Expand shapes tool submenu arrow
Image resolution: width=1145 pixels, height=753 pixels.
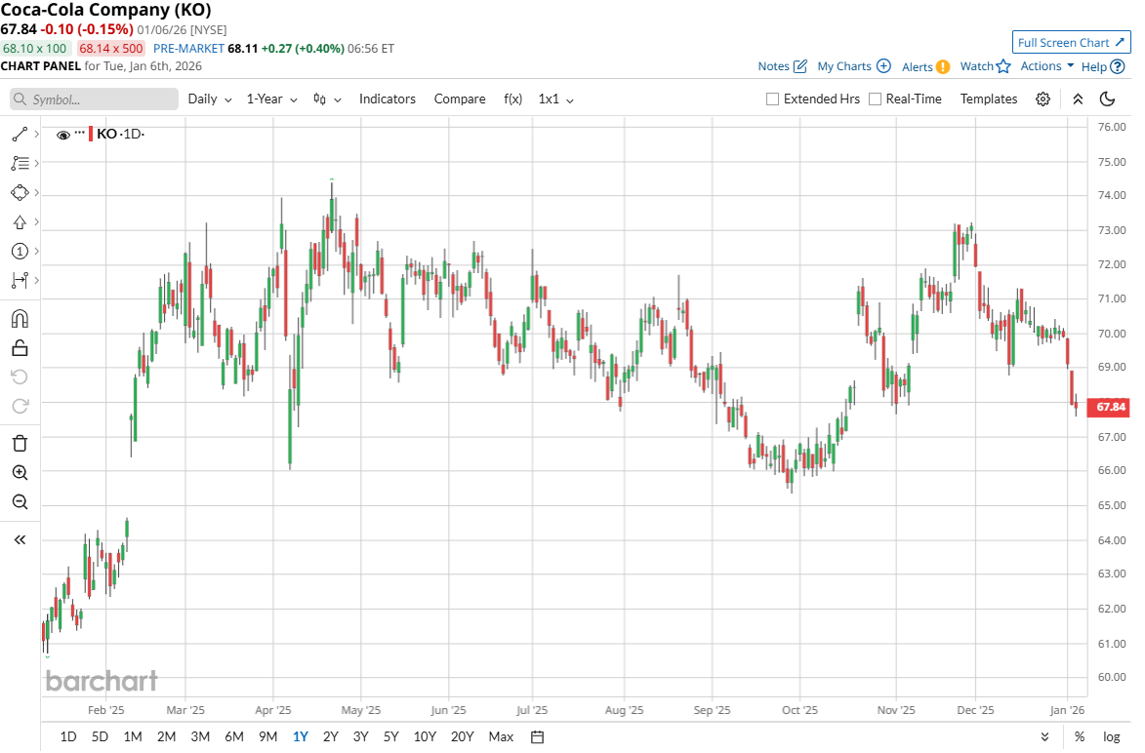36,192
